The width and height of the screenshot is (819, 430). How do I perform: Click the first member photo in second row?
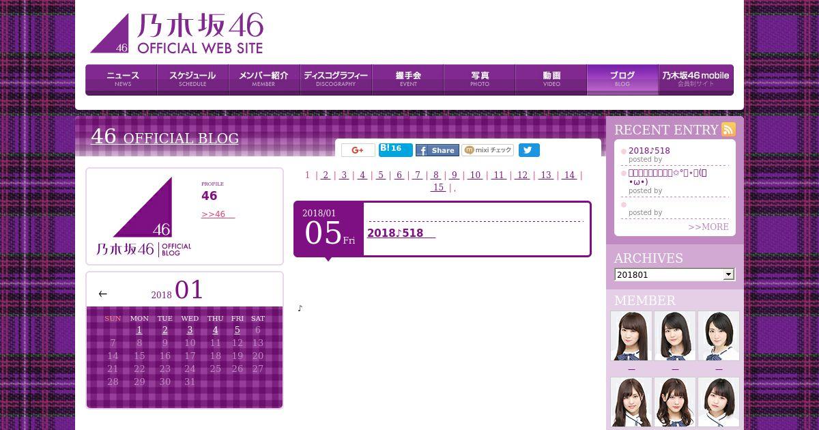pyautogui.click(x=631, y=403)
